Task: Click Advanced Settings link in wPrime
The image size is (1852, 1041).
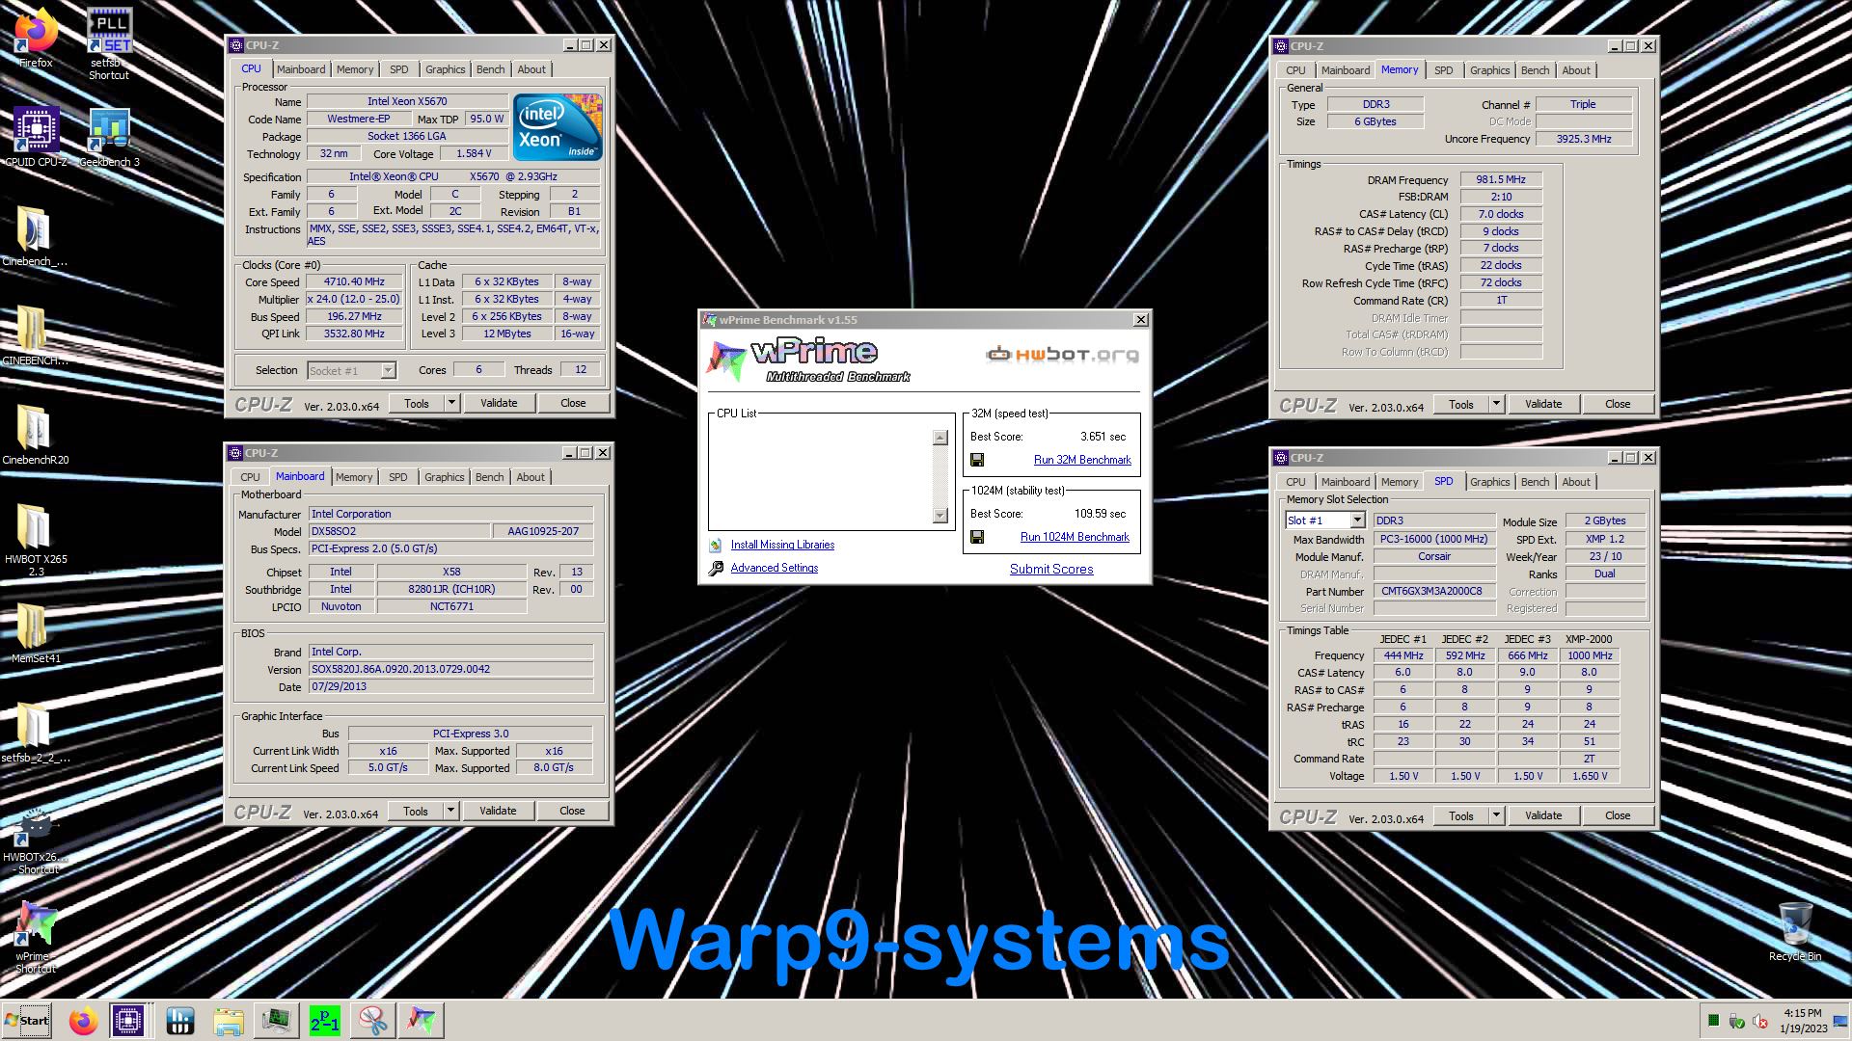Action: pos(775,569)
